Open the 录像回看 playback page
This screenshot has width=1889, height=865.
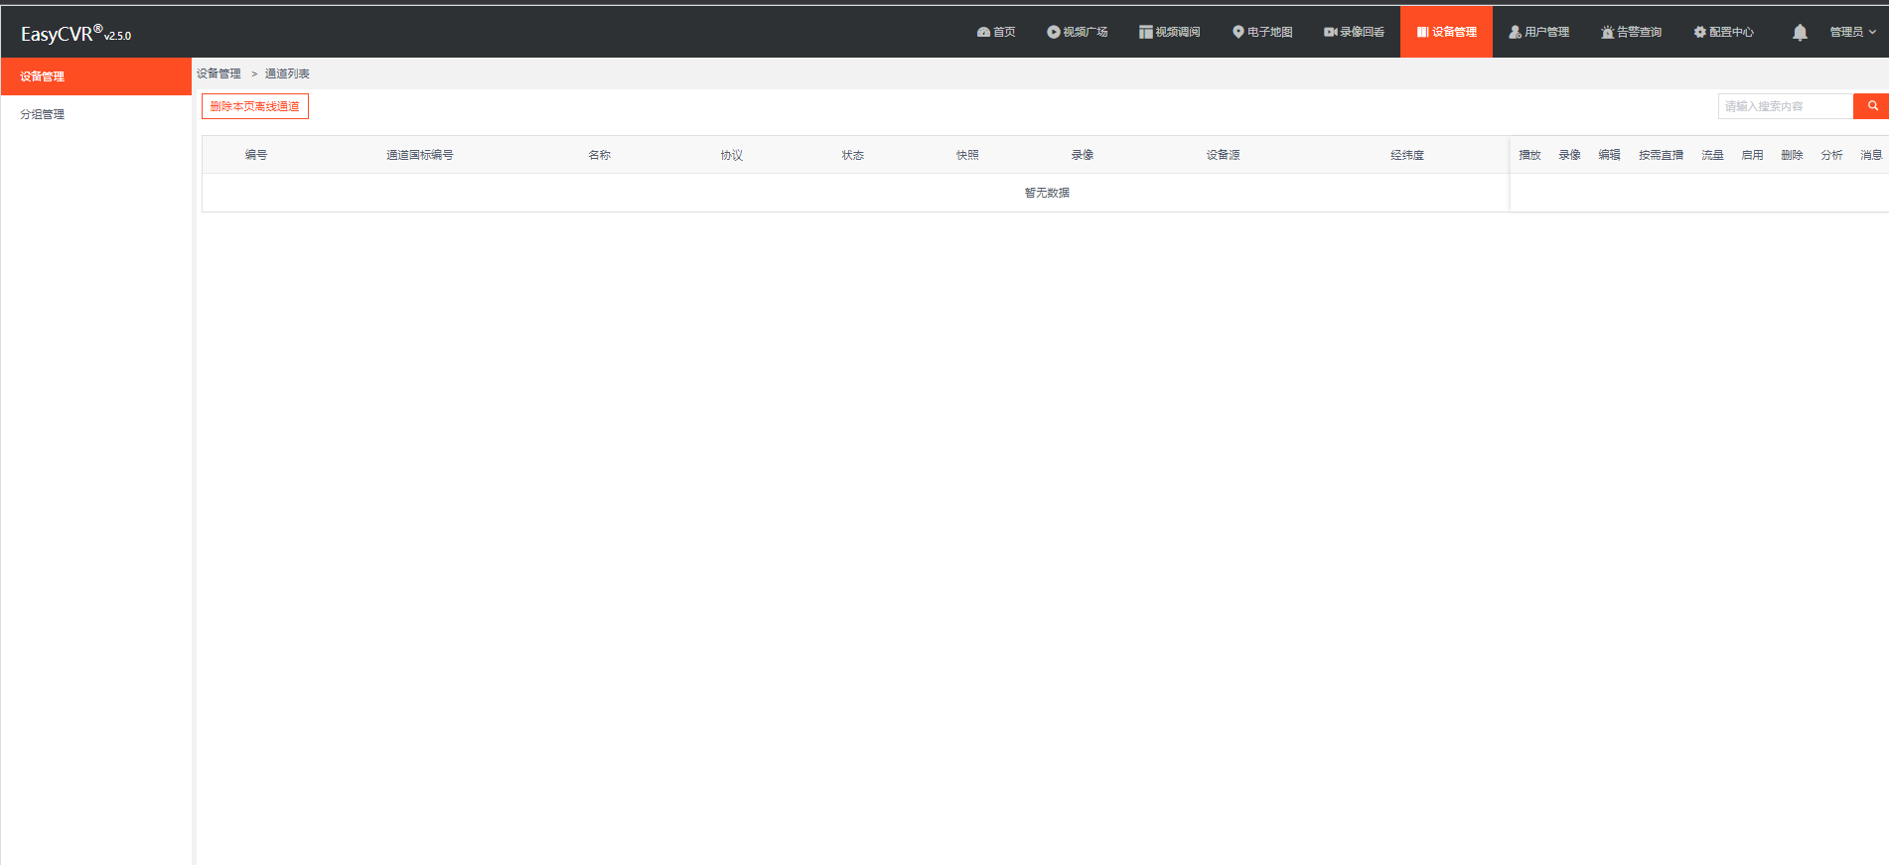tap(1354, 32)
